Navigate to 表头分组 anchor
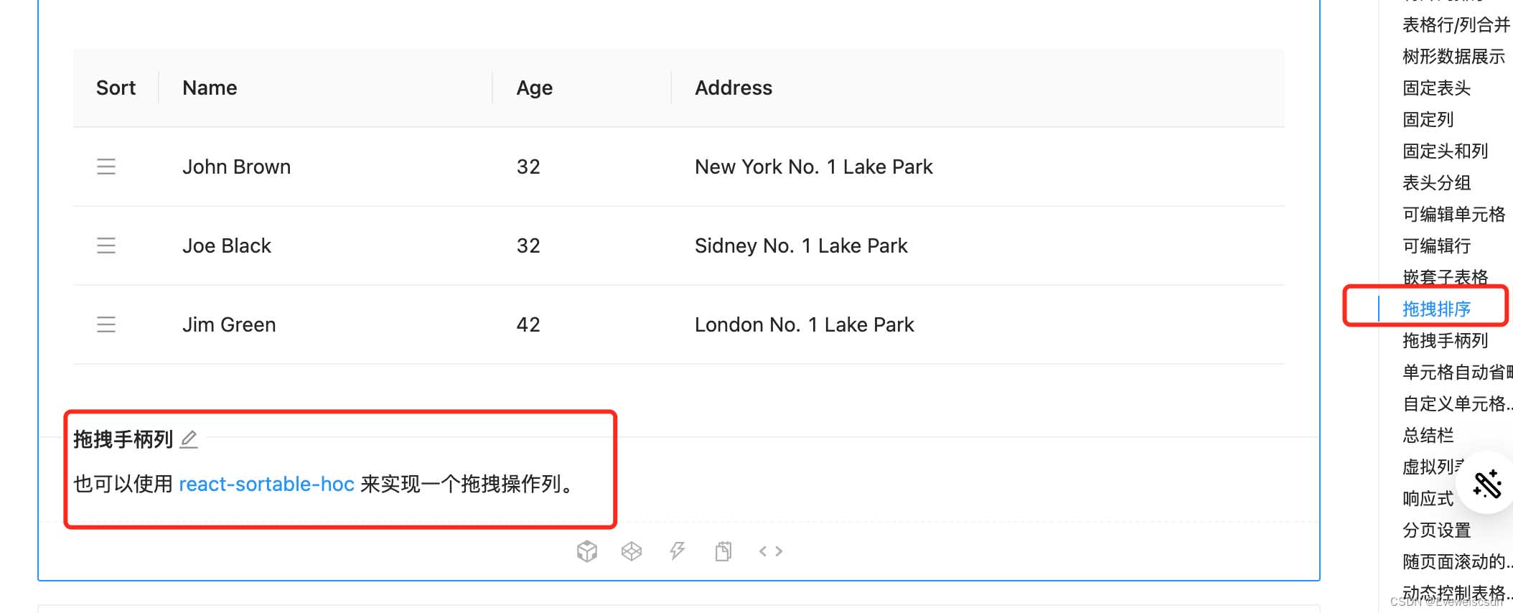Screen dimensions: 1513x613 1436,183
